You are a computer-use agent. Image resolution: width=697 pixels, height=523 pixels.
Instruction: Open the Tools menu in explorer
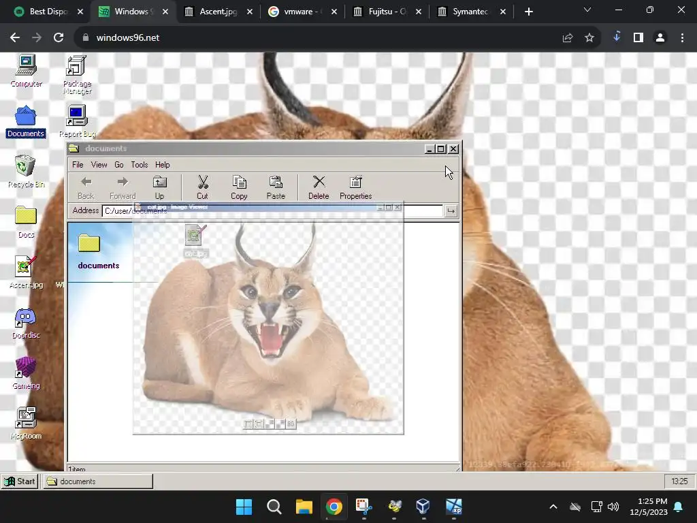click(x=139, y=165)
